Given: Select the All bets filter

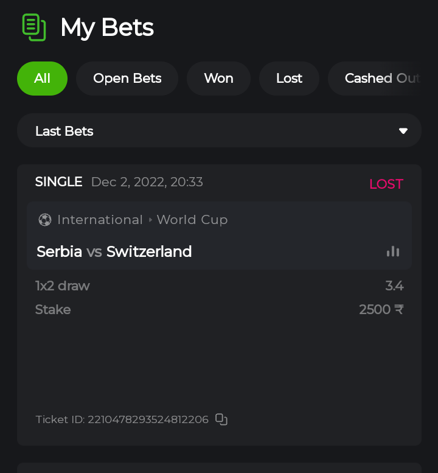Looking at the screenshot, I should (x=42, y=79).
